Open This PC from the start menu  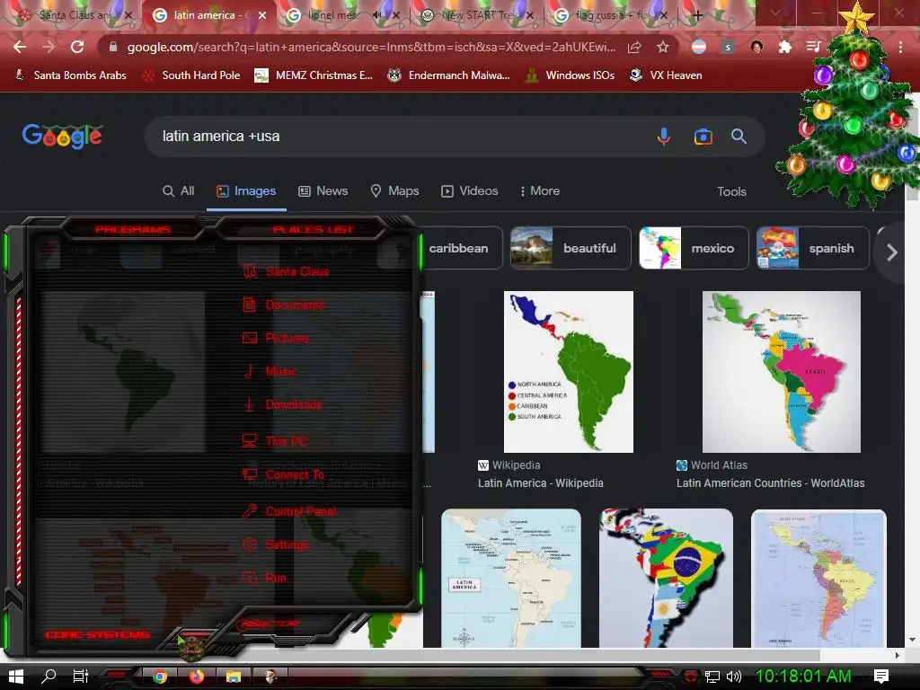[x=275, y=441]
